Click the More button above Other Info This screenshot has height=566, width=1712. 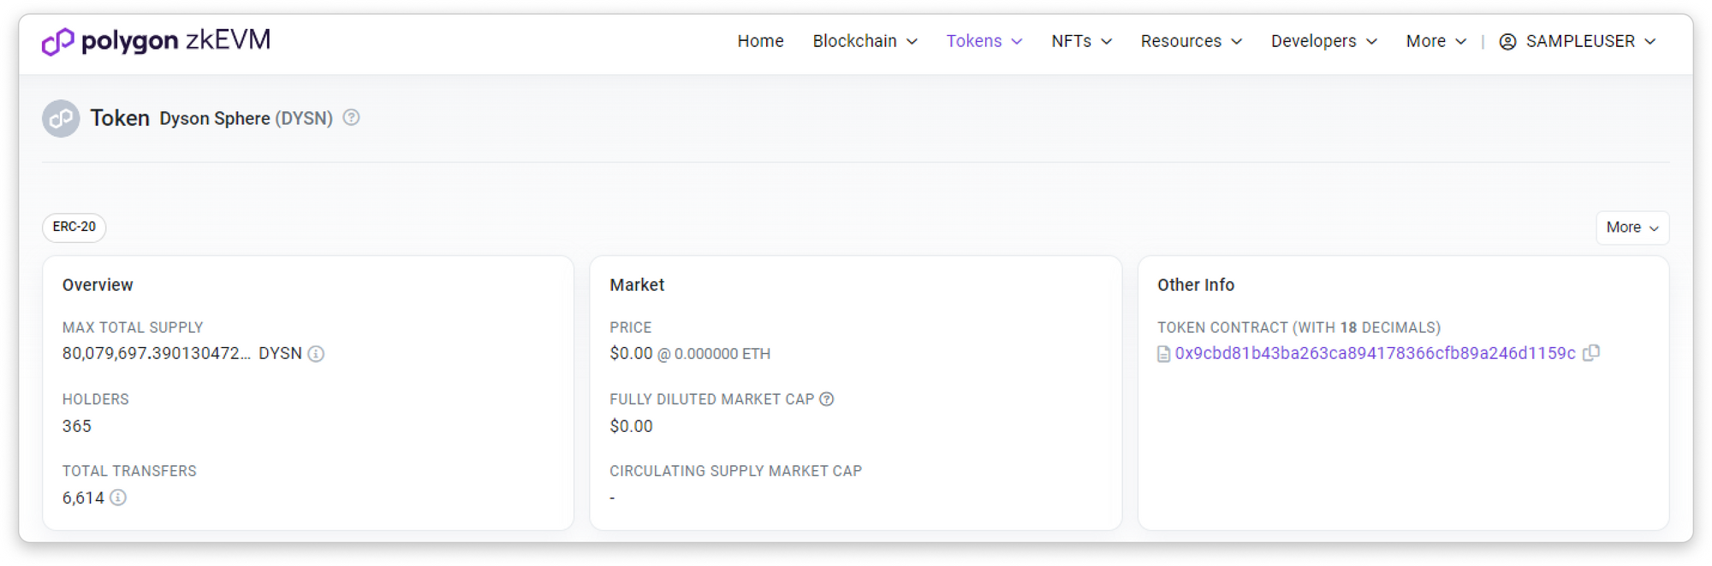[1632, 227]
